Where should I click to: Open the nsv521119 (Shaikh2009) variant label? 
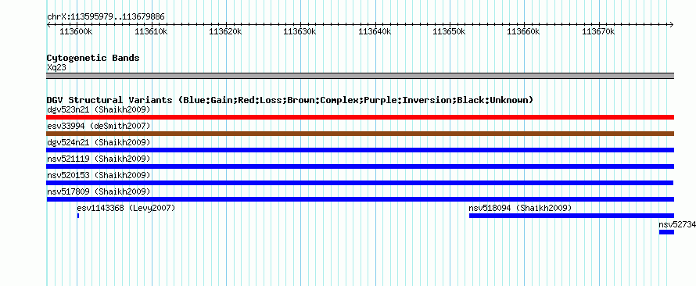pos(99,159)
